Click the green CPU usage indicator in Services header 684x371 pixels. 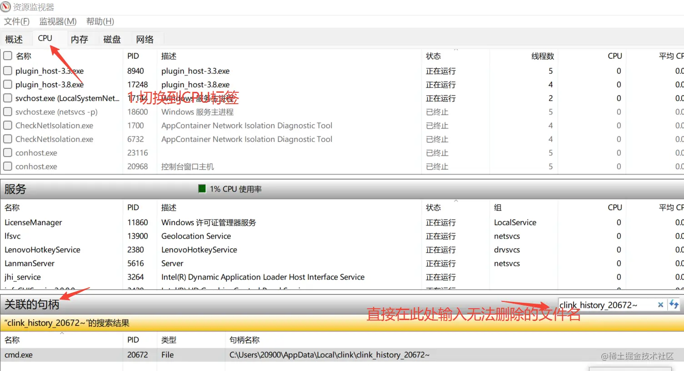tap(202, 189)
